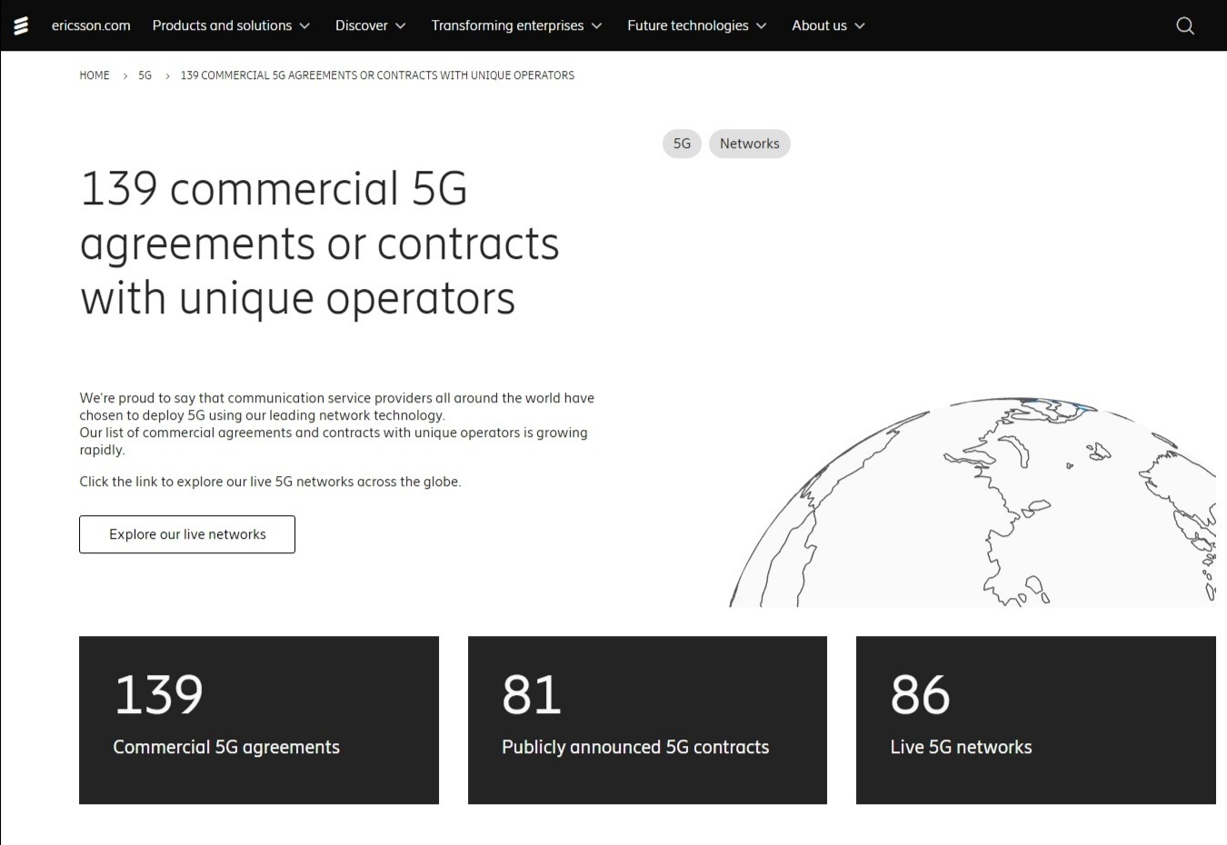
Task: Select the 5G tag pill
Action: [x=682, y=144]
